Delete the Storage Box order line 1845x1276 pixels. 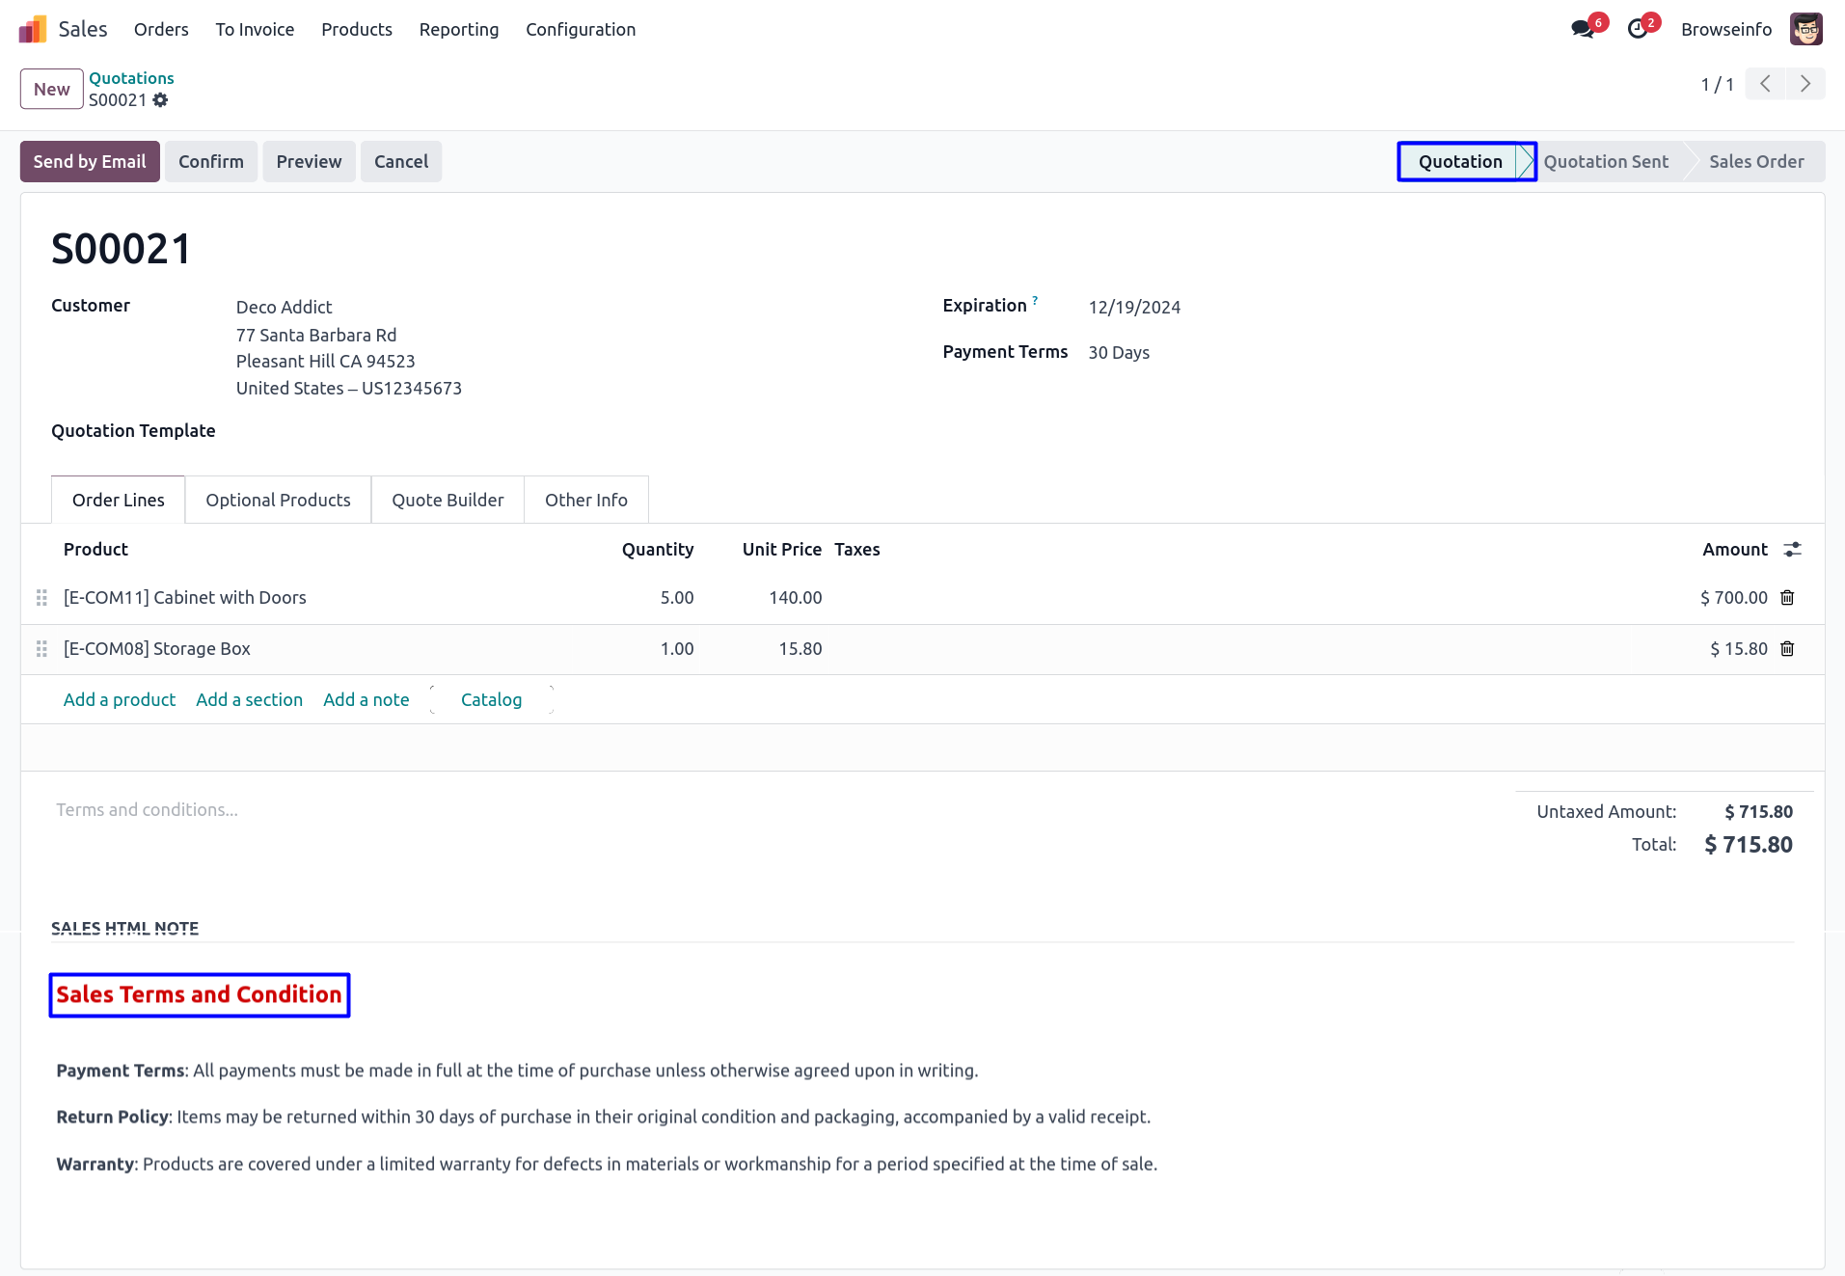click(1787, 649)
